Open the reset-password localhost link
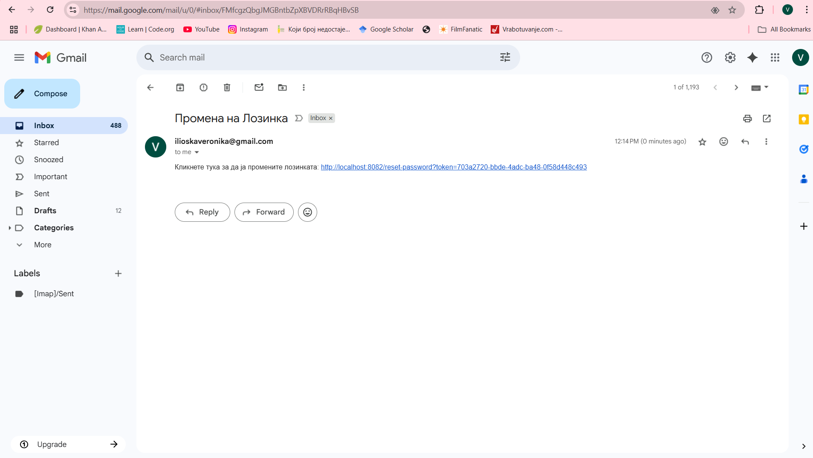Viewport: 813px width, 458px height. tap(454, 167)
